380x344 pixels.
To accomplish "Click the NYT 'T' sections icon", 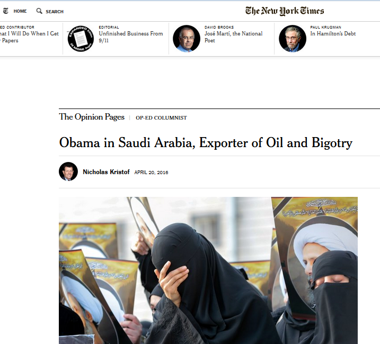I will pos(6,11).
